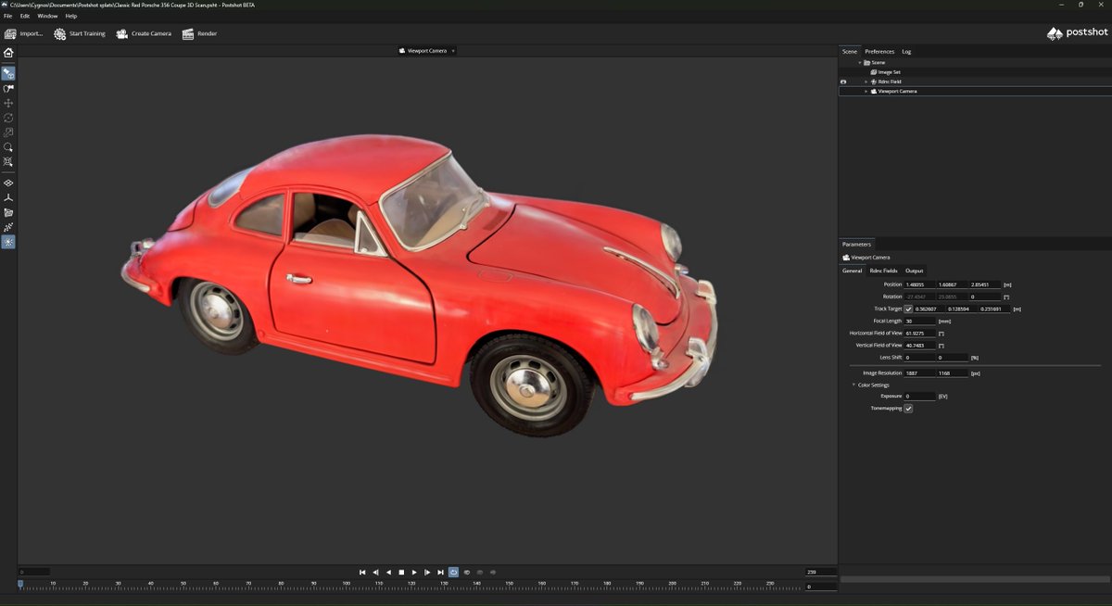Toggle the highlighted splat display icon
Viewport: 1112px width, 606px height.
[x=8, y=242]
